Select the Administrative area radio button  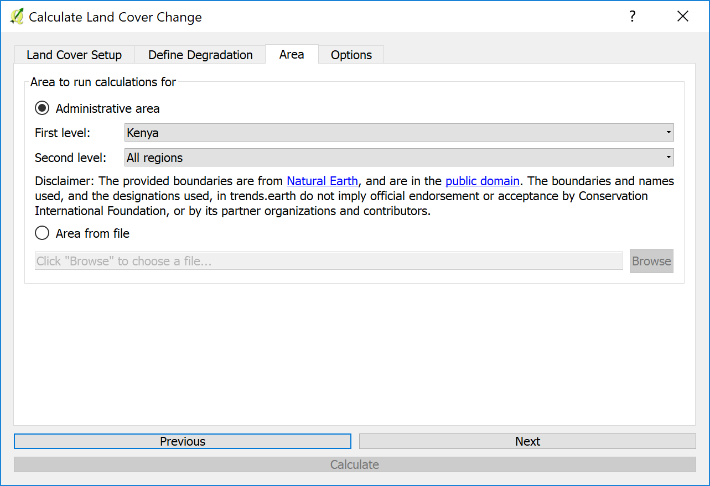(42, 108)
